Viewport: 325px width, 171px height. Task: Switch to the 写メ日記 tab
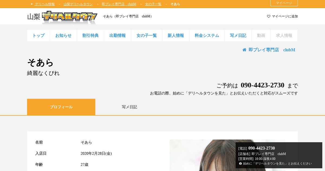coord(129,107)
